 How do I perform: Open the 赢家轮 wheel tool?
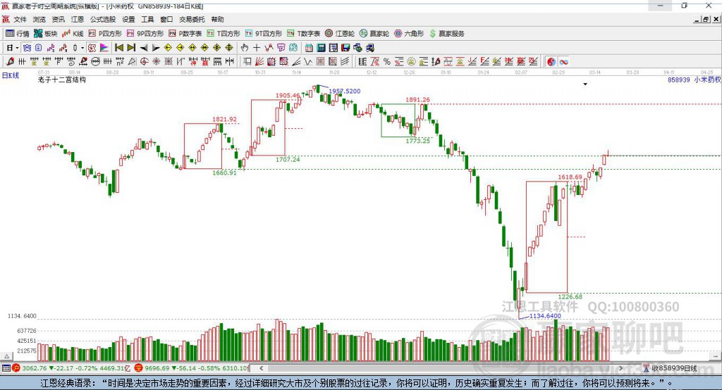pyautogui.click(x=374, y=34)
